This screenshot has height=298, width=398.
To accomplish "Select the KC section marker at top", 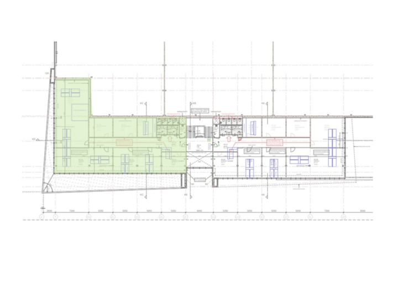I will 142,103.
